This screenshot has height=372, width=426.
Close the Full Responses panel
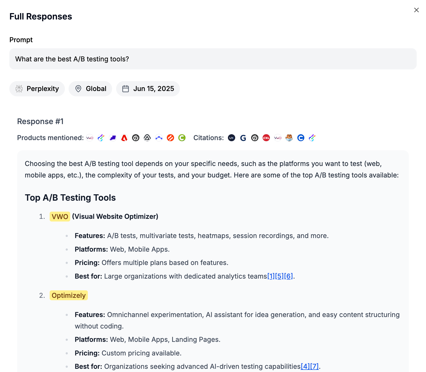click(416, 10)
